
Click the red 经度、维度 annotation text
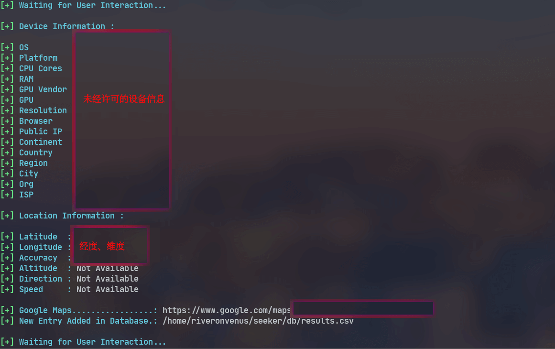(x=102, y=246)
